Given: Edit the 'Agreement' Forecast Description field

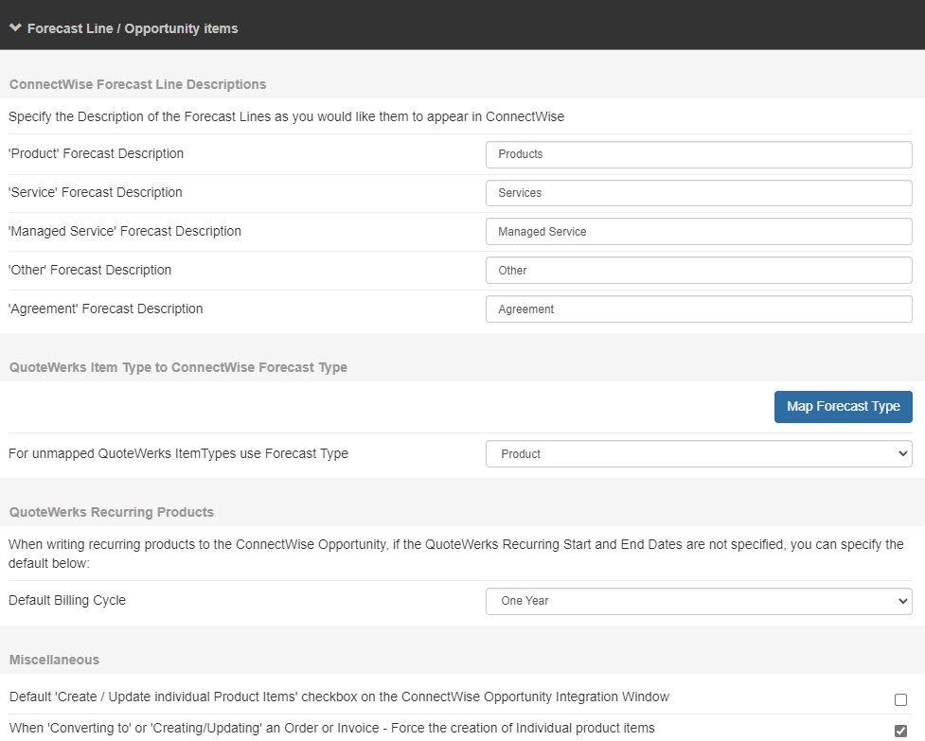Looking at the screenshot, I should (x=698, y=309).
